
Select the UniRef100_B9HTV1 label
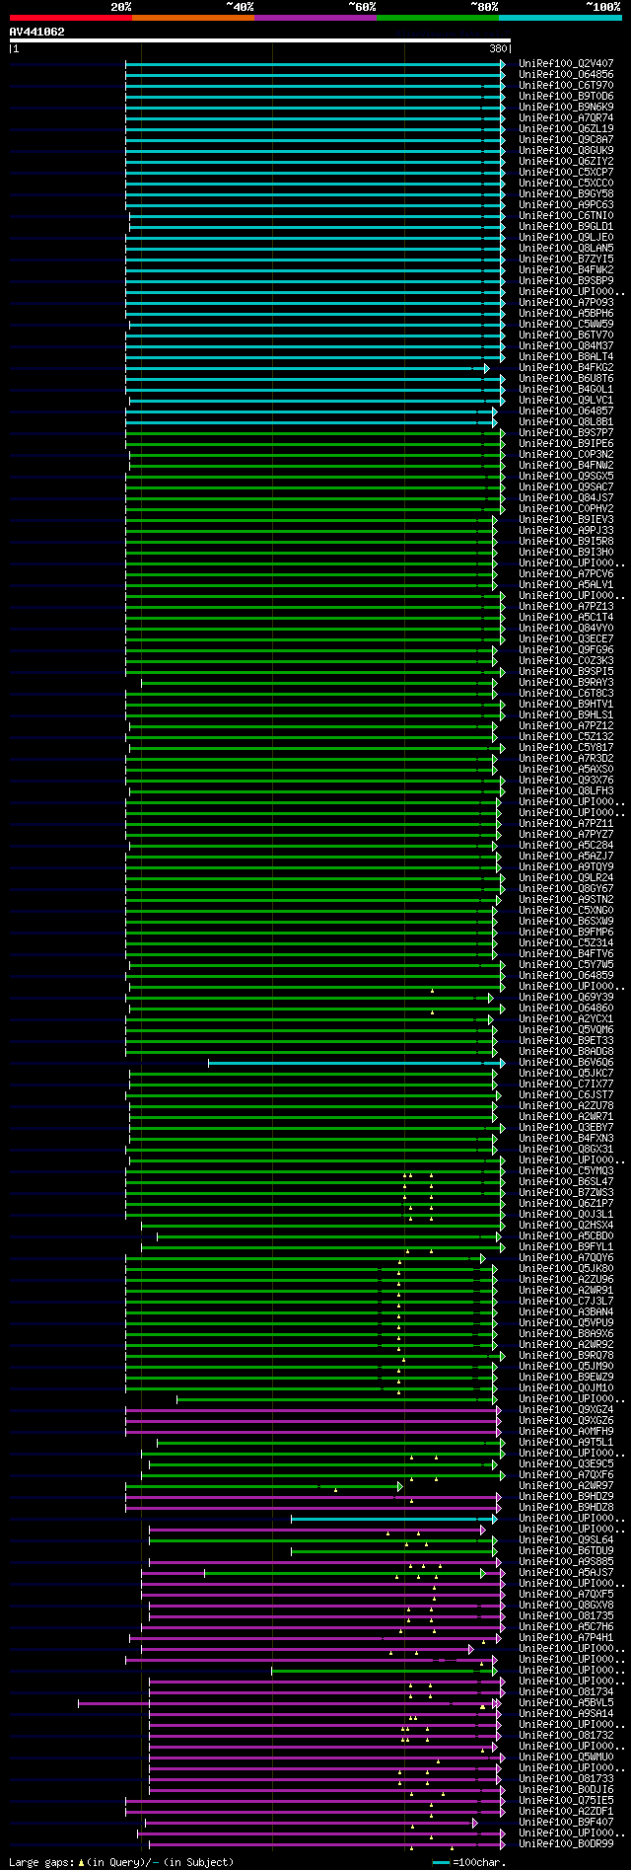566,705
